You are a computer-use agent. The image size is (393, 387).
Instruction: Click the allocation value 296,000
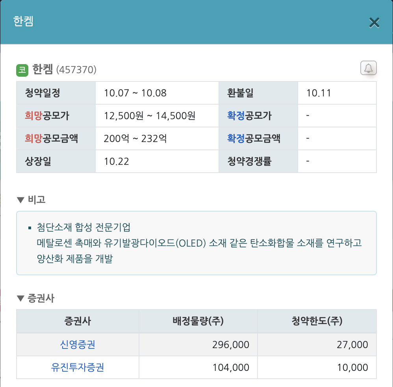coord(231,345)
